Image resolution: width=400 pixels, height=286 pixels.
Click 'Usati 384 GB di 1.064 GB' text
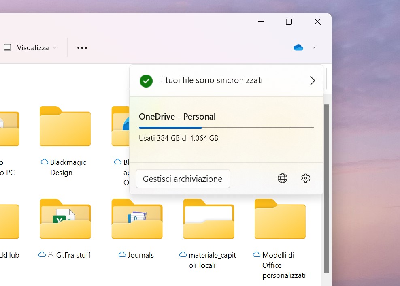[179, 138]
